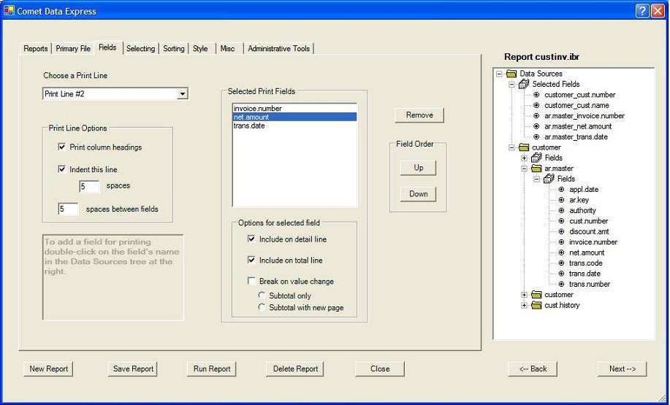Click the bullet icon beside ar.master_trans.date

537,137
